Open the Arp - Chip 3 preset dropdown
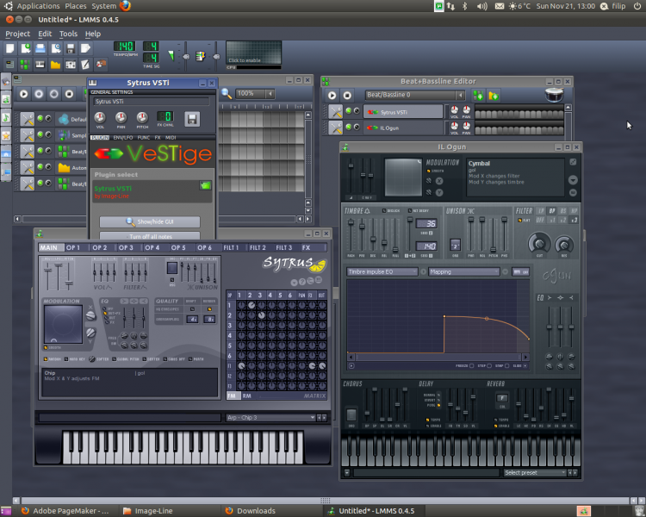 click(x=270, y=418)
